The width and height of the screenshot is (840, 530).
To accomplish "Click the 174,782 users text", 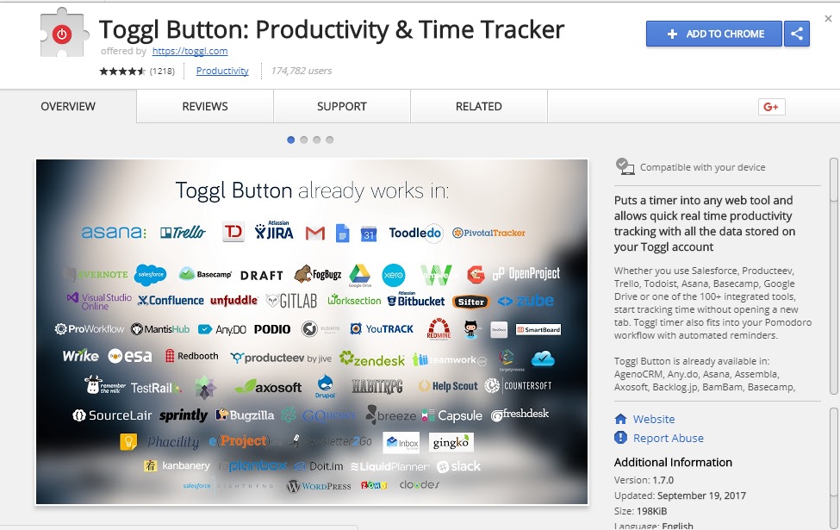I will (301, 71).
